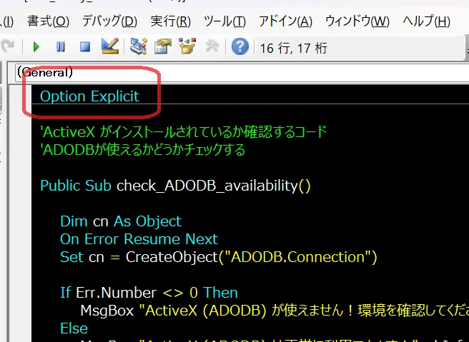
Task: Click the comment line about ADODB check
Action: pos(143,150)
